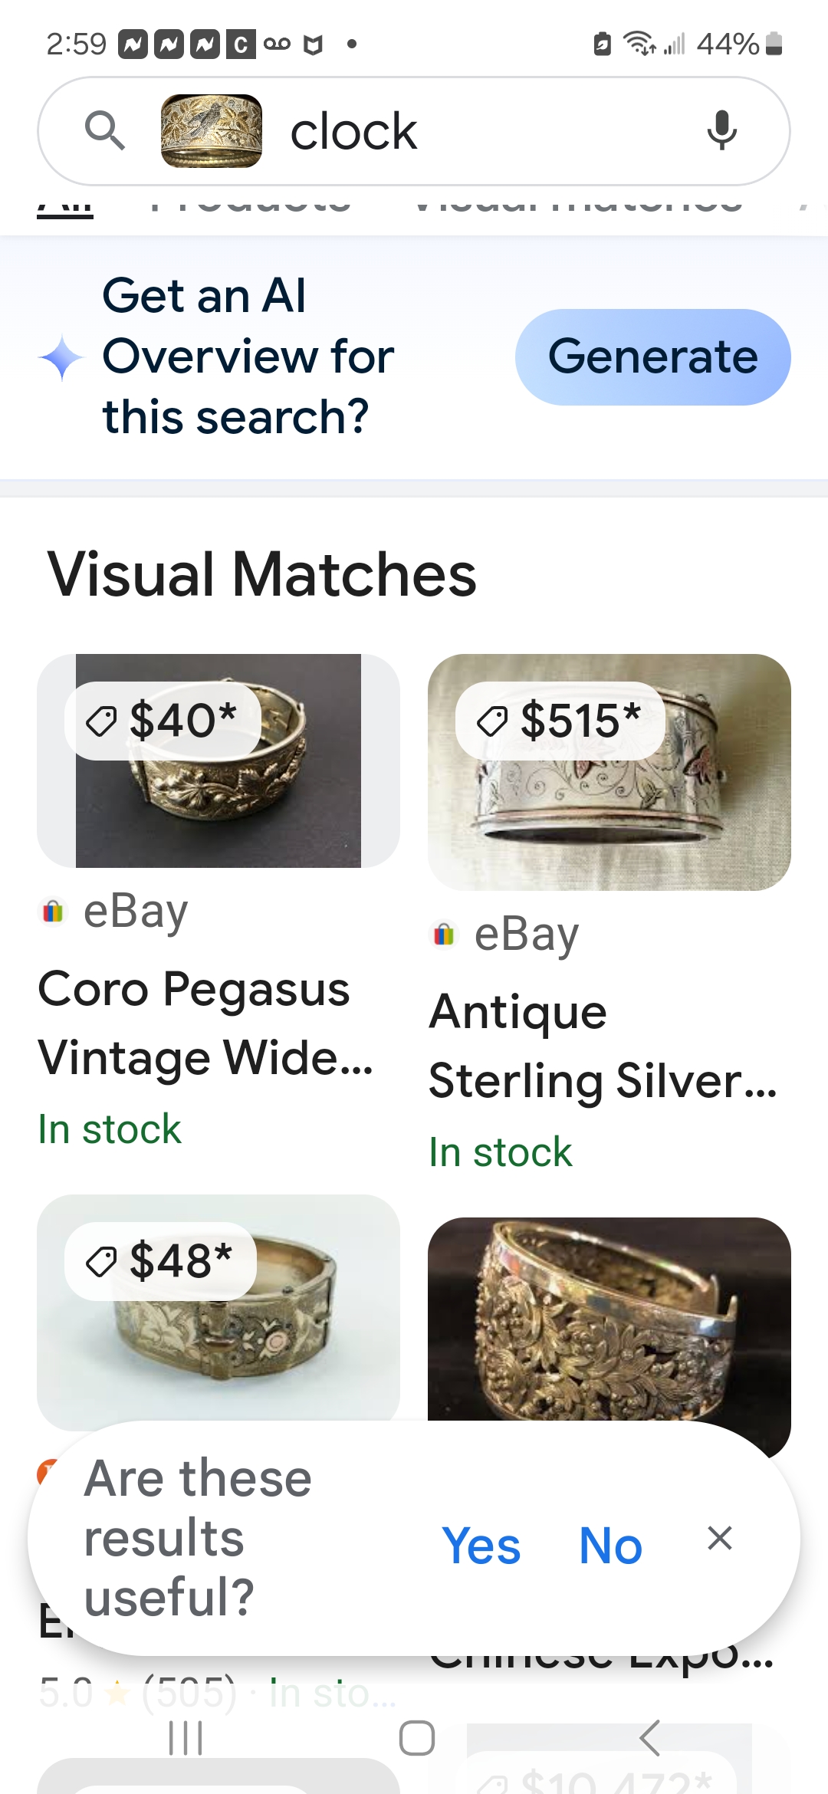Open the bracelet image thumbnail in search bar
This screenshot has height=1794, width=828.
click(211, 130)
